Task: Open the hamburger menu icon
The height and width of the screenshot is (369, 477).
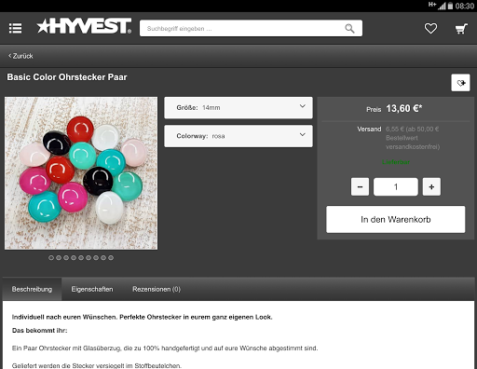Action: (15, 28)
